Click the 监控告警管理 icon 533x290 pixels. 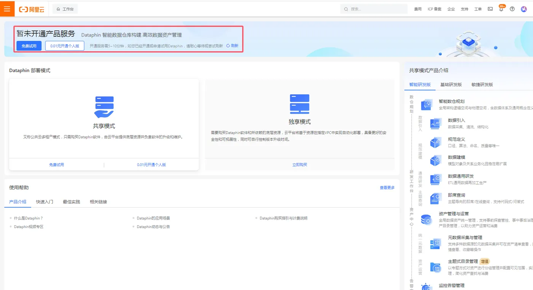427,286
